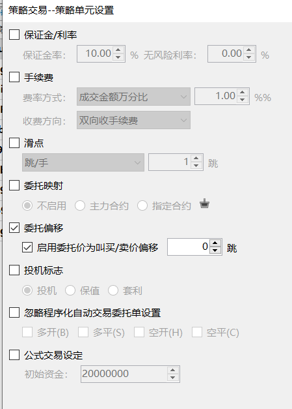This screenshot has height=409, width=292.
Task: Increase 委托偏移 jump value with up arrow
Action: pos(215,243)
